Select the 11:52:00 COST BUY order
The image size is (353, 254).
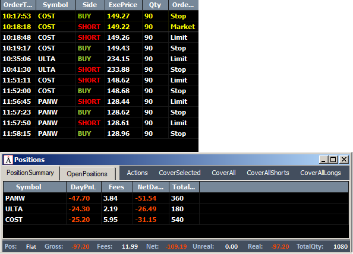coord(99,91)
